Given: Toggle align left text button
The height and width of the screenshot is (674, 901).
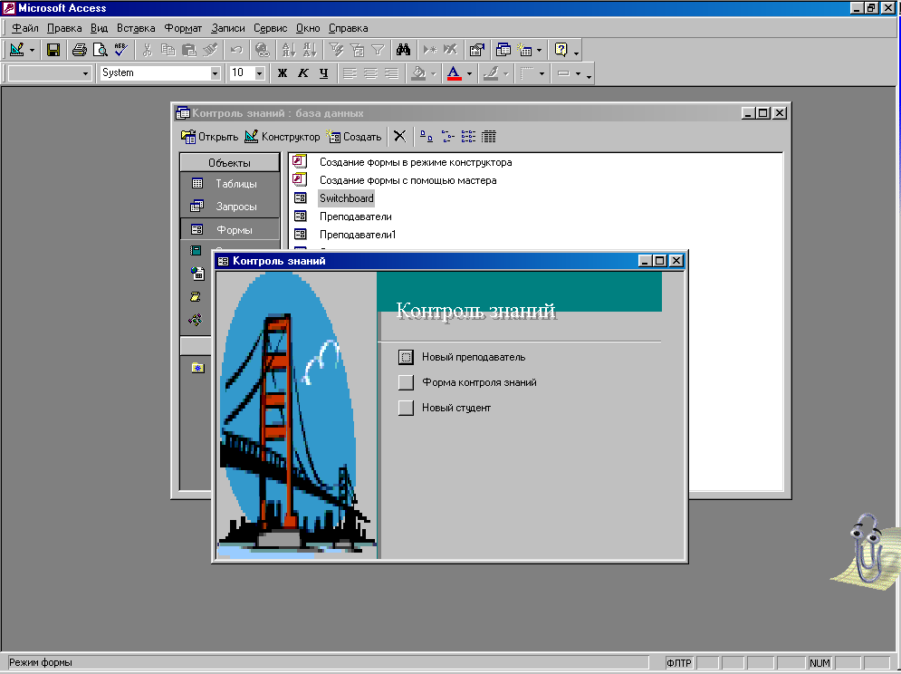Looking at the screenshot, I should 350,73.
